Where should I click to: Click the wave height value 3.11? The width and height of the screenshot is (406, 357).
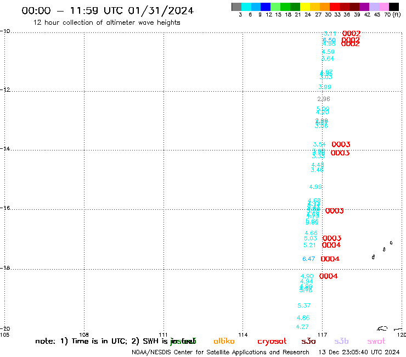(x=330, y=34)
